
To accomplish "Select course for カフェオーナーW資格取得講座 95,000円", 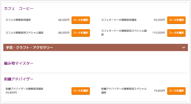I will [x=176, y=20].
